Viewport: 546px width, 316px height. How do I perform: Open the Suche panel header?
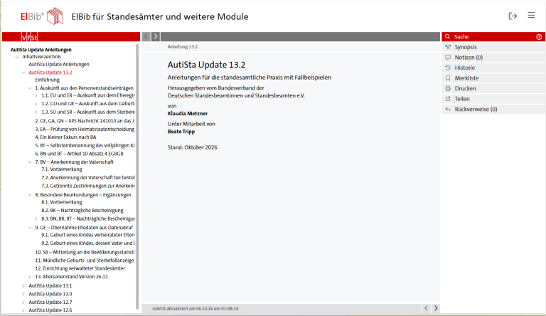(x=493, y=36)
